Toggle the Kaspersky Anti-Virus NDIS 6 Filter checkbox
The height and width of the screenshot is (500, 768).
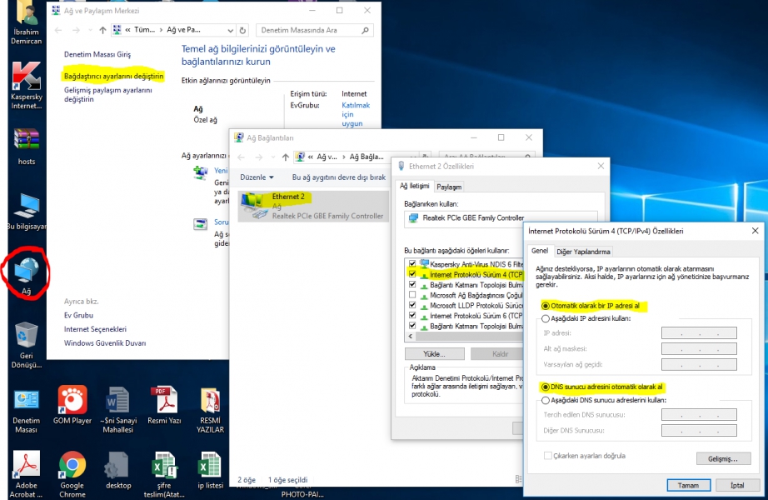(x=412, y=263)
